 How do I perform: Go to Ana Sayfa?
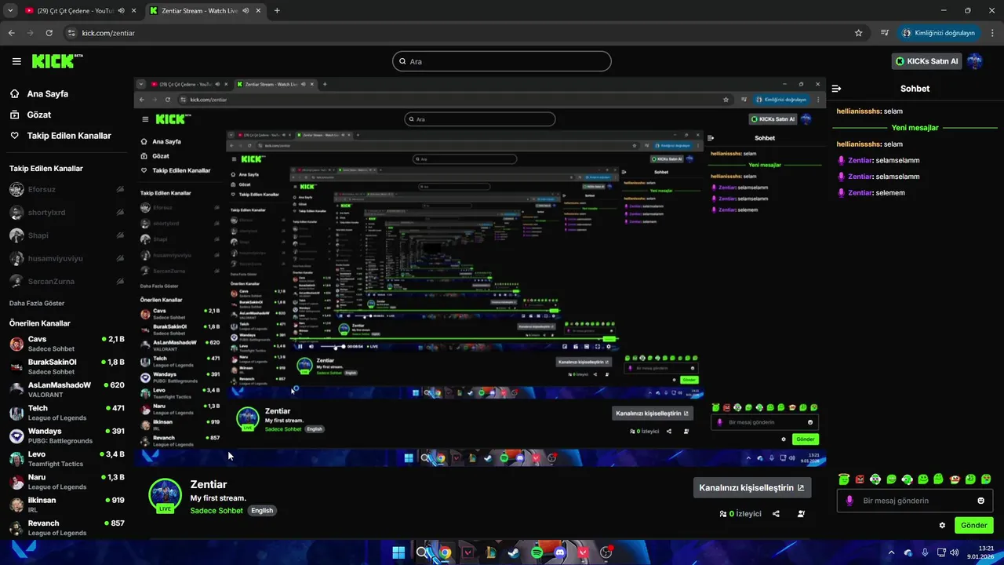coord(48,93)
